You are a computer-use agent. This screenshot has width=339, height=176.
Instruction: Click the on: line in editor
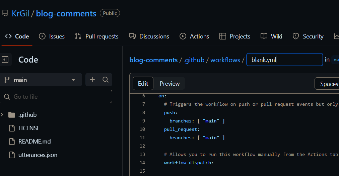click(162, 96)
